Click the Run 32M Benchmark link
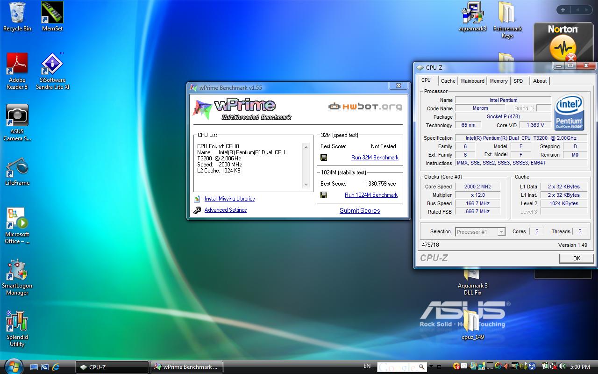 point(375,158)
